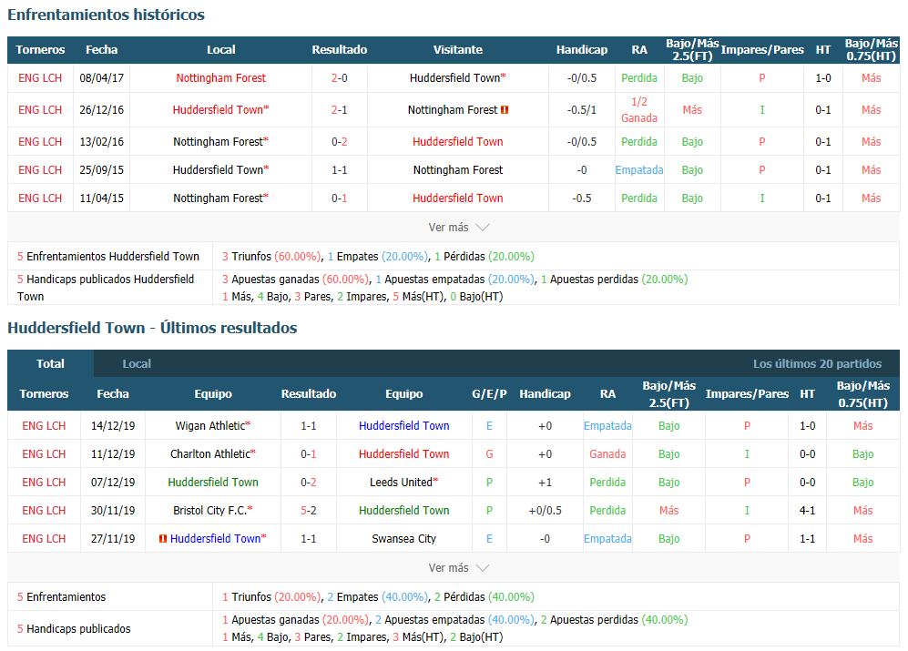Switch to the Local tab

[x=137, y=363]
